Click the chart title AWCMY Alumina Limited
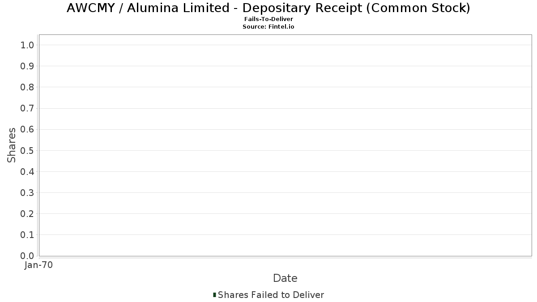 point(268,8)
